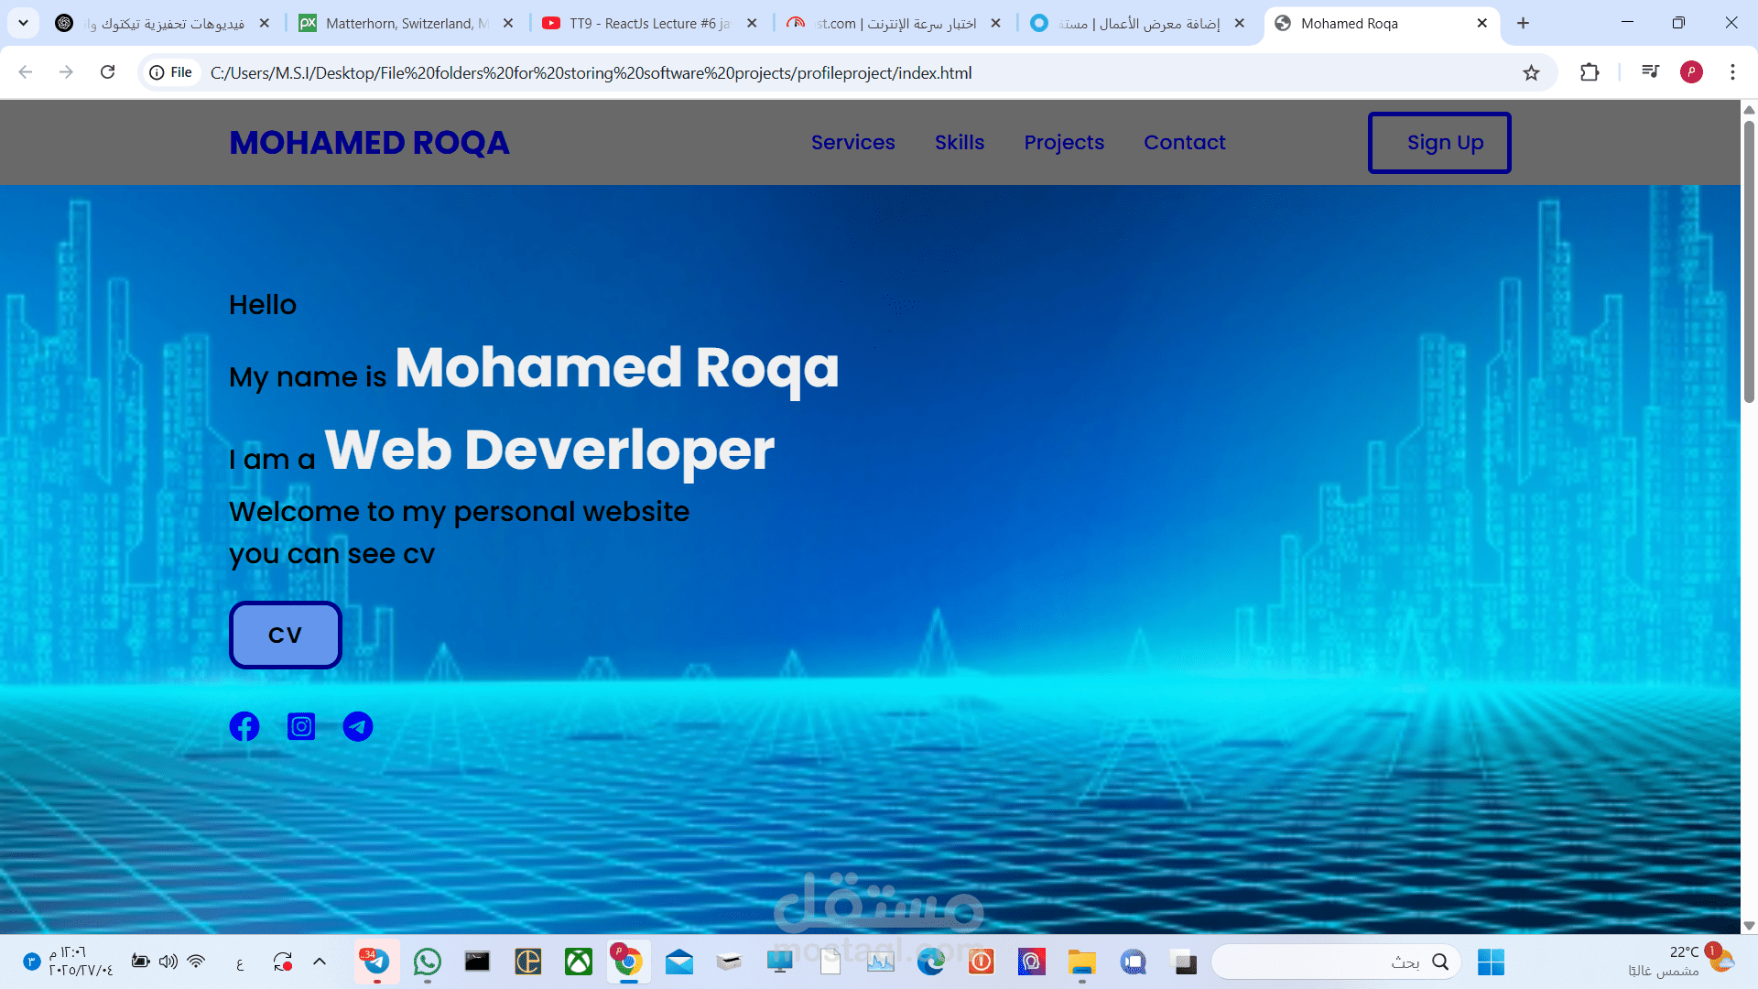Click the CV button
The width and height of the screenshot is (1758, 989).
point(285,635)
